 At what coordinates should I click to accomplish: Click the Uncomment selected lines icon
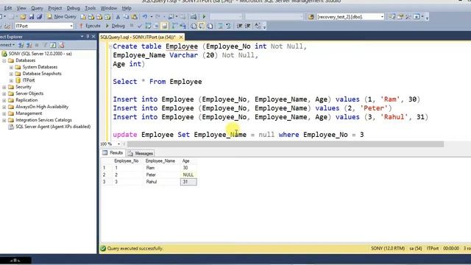(x=228, y=26)
